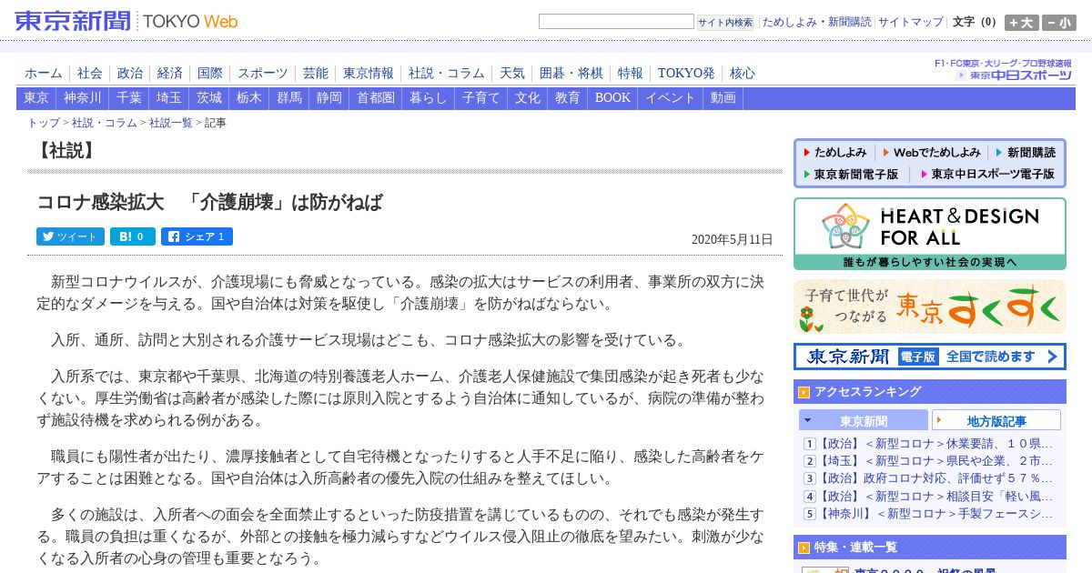Screen dimensions: 1092x573
Task: Open the 芸能 menu item
Action: [x=316, y=73]
